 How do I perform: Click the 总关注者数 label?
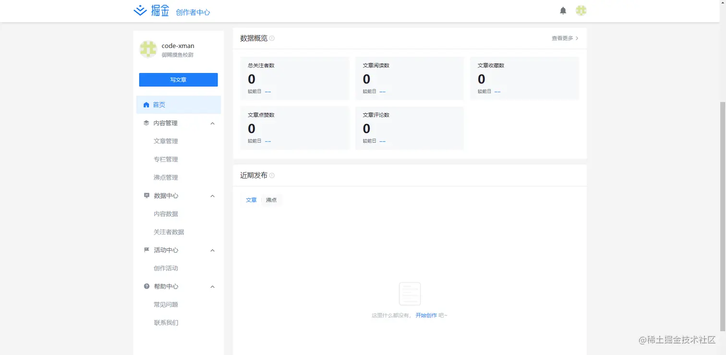coord(261,65)
